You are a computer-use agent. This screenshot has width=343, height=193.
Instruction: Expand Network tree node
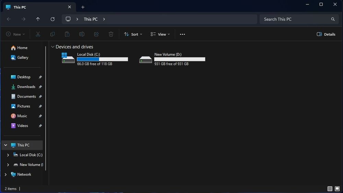pos(6,174)
